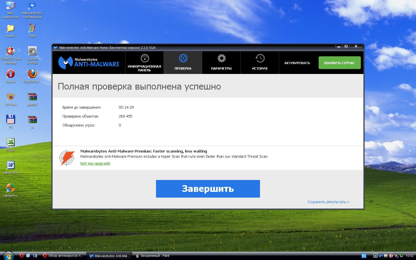The height and width of the screenshot is (260, 416).
Task: Open the Информационная панель dashboard tab
Action: click(x=144, y=63)
